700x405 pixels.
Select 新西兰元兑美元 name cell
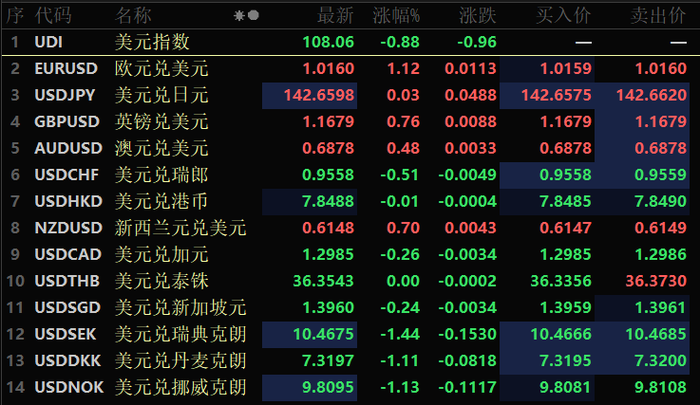click(x=180, y=229)
